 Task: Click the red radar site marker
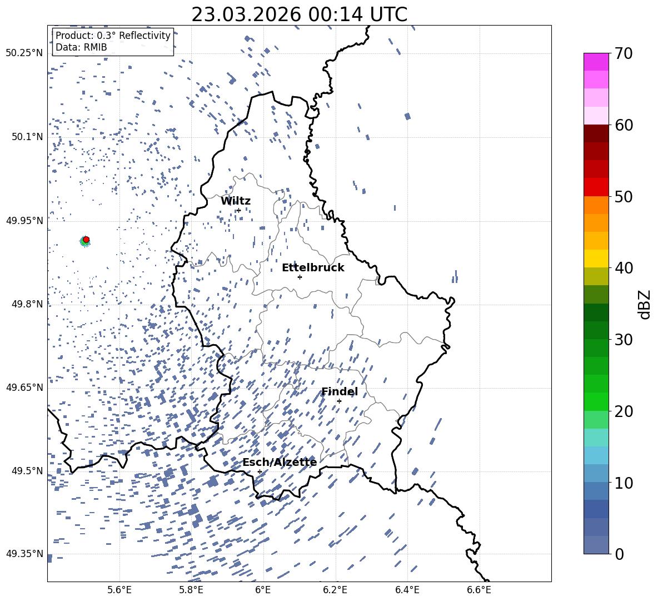click(x=86, y=240)
